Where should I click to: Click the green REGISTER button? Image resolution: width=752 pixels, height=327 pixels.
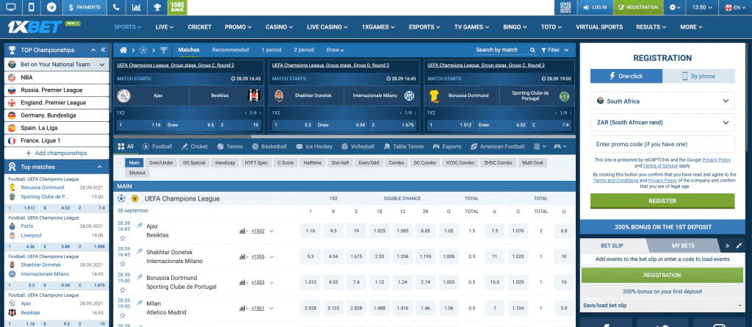(662, 201)
